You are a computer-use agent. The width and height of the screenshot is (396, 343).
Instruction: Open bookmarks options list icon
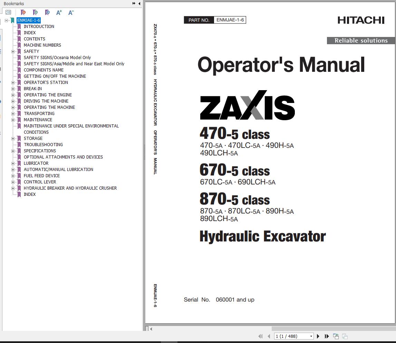8,12
